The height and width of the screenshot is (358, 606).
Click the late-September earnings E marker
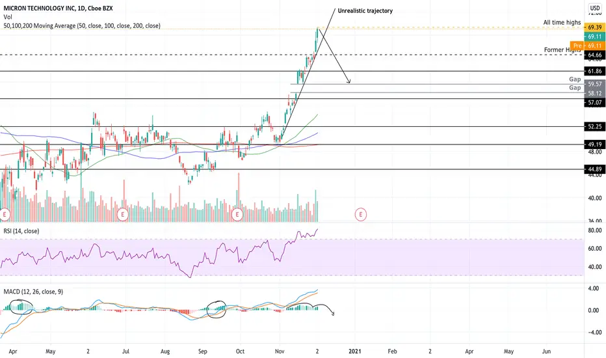click(x=237, y=214)
